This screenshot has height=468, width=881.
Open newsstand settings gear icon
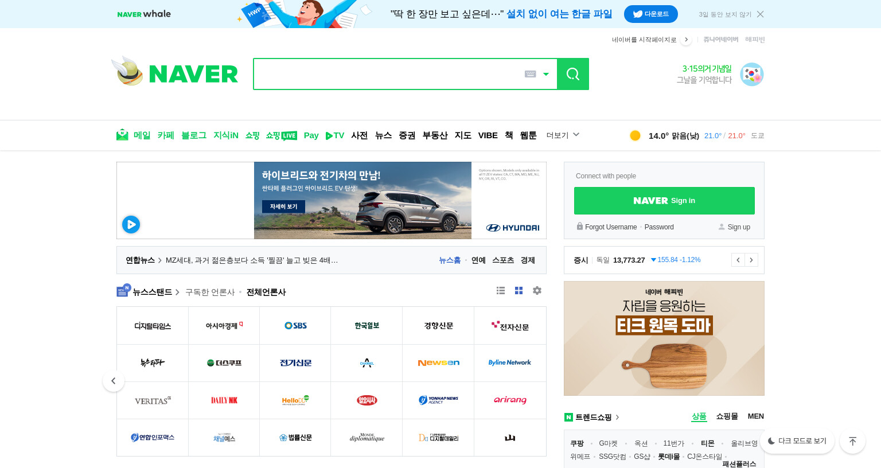(537, 291)
